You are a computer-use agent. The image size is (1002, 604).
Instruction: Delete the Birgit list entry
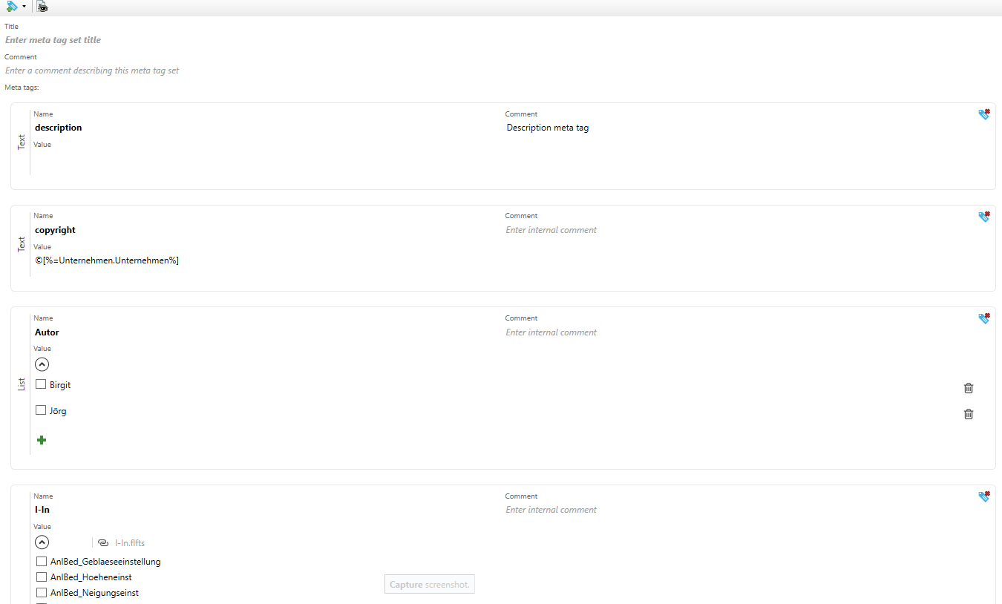968,388
